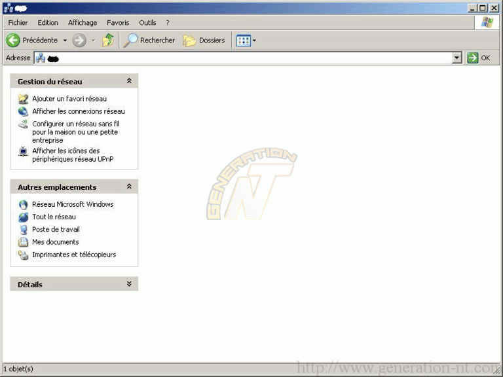Image resolution: width=503 pixels, height=377 pixels.
Task: Click Configurer un réseau sans fil link
Action: [x=76, y=132]
